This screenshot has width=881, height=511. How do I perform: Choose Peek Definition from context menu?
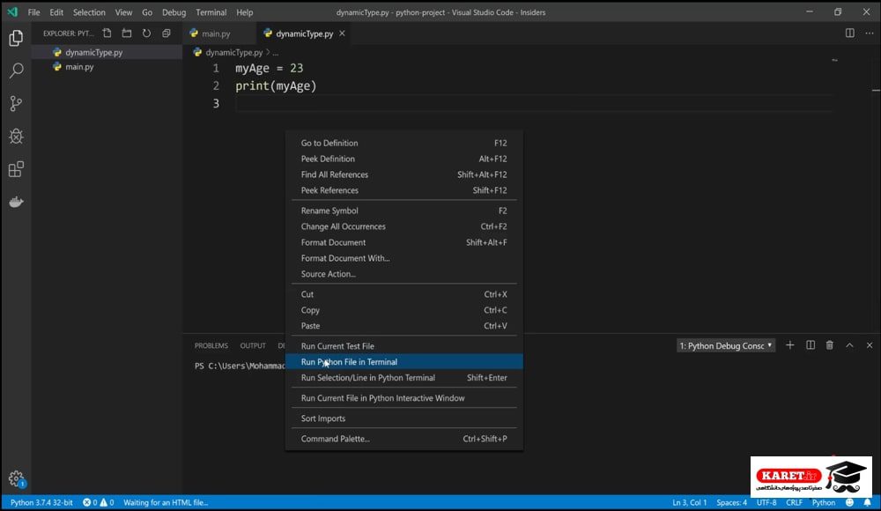(x=404, y=159)
